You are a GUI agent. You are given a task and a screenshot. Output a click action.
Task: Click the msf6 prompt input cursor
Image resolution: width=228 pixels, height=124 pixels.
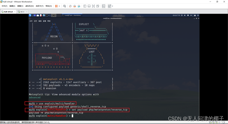[72, 116]
